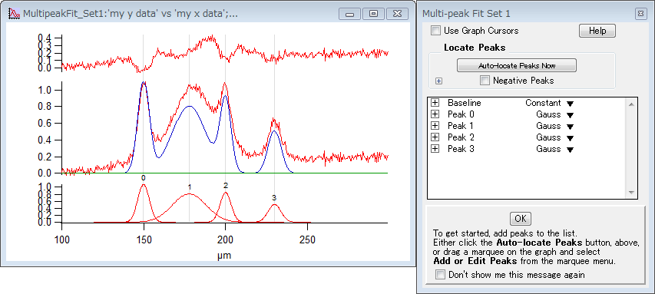
Task: Expand the Peak 2 row
Action: click(x=435, y=137)
